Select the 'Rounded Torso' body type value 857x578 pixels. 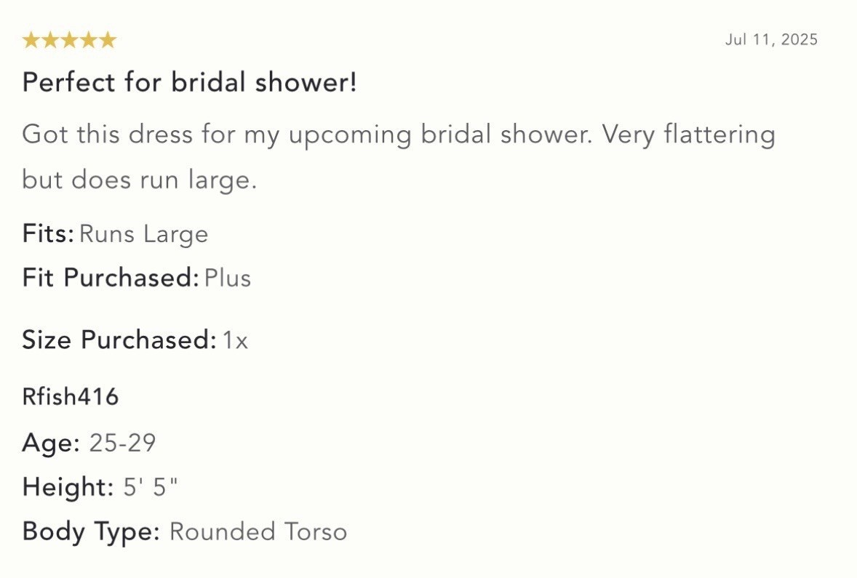(x=258, y=531)
